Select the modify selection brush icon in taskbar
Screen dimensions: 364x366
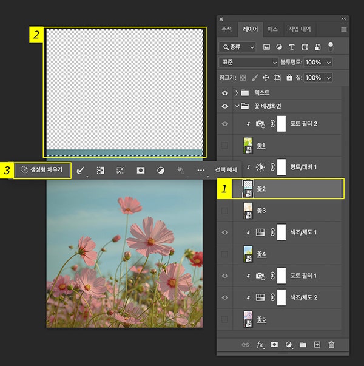[x=81, y=171]
